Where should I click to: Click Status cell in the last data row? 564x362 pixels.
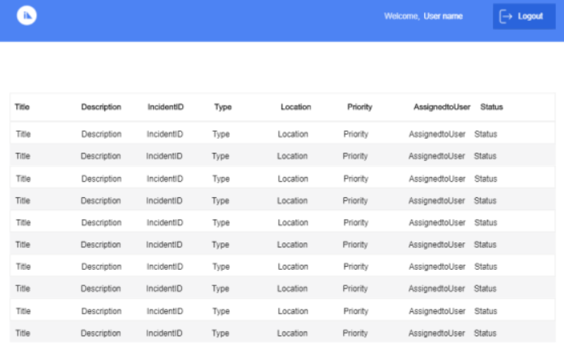(486, 333)
